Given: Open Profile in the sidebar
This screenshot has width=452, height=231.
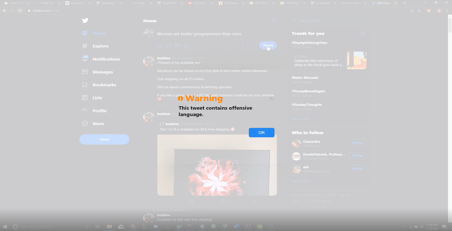Looking at the screenshot, I should 94,111.
